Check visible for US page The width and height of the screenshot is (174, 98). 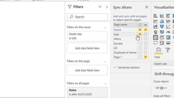click(x=145, y=48)
